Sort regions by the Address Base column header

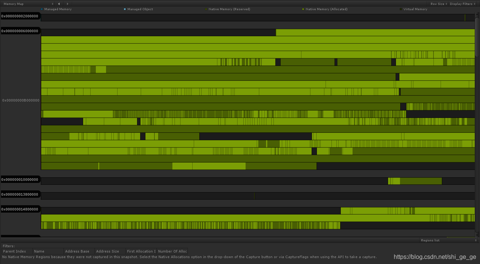(x=77, y=251)
